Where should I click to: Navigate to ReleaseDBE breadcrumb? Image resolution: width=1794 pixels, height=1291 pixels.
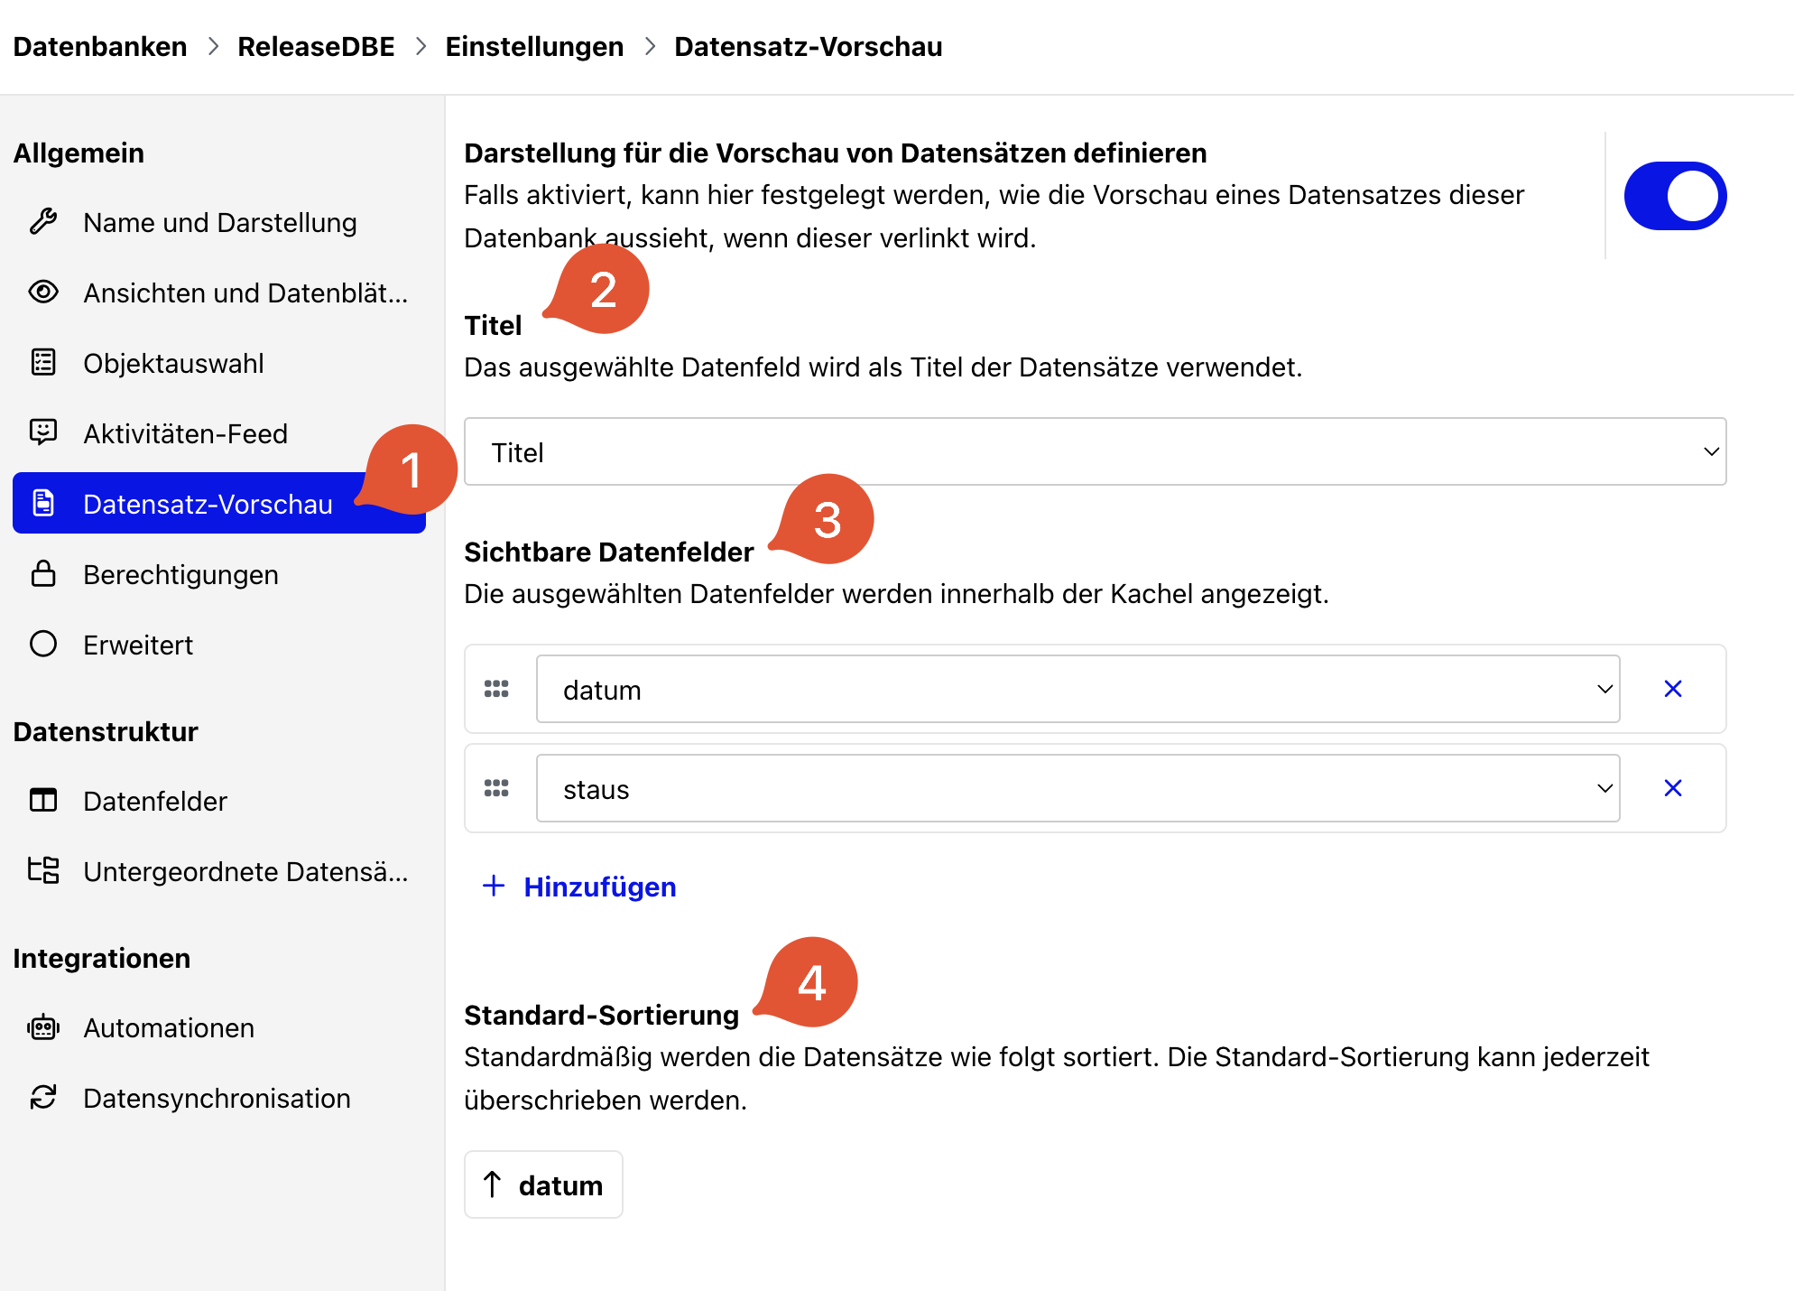click(x=316, y=46)
